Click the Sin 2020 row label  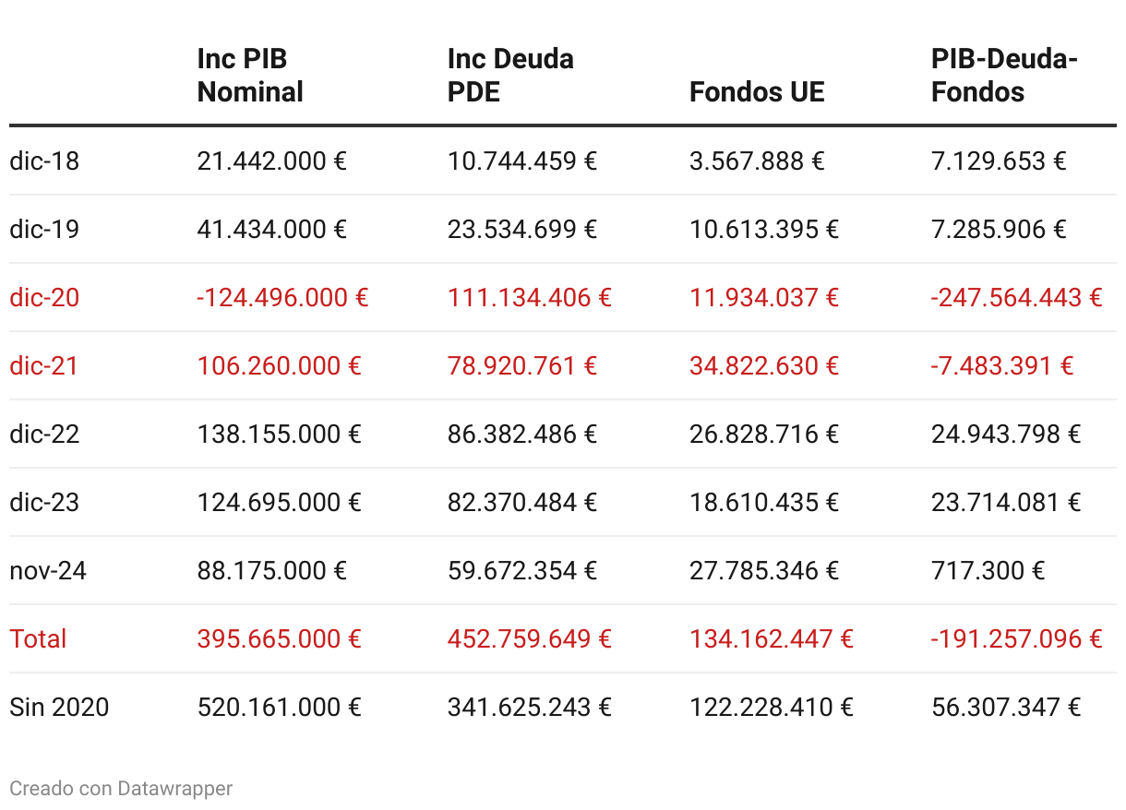point(59,708)
